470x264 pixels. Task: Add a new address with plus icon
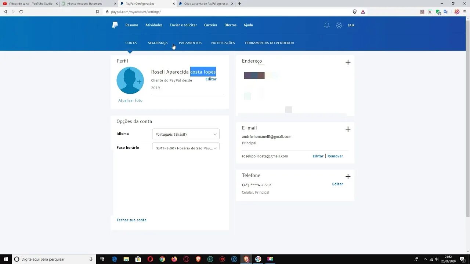(348, 62)
